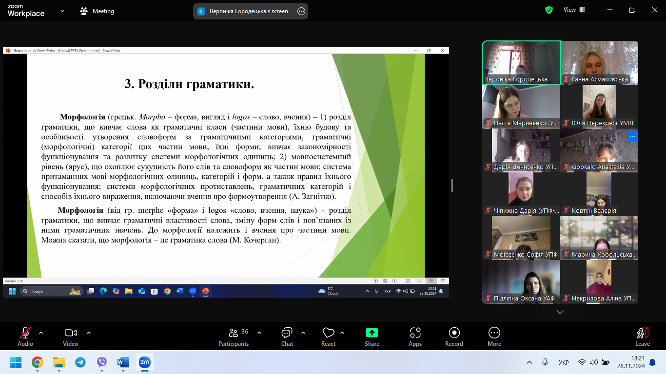Click Edge icon in the shared screen taskbar
The image size is (666, 374).
pyautogui.click(x=103, y=291)
